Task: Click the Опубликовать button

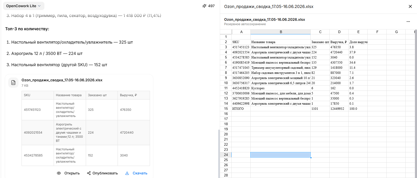Action: 102,173
